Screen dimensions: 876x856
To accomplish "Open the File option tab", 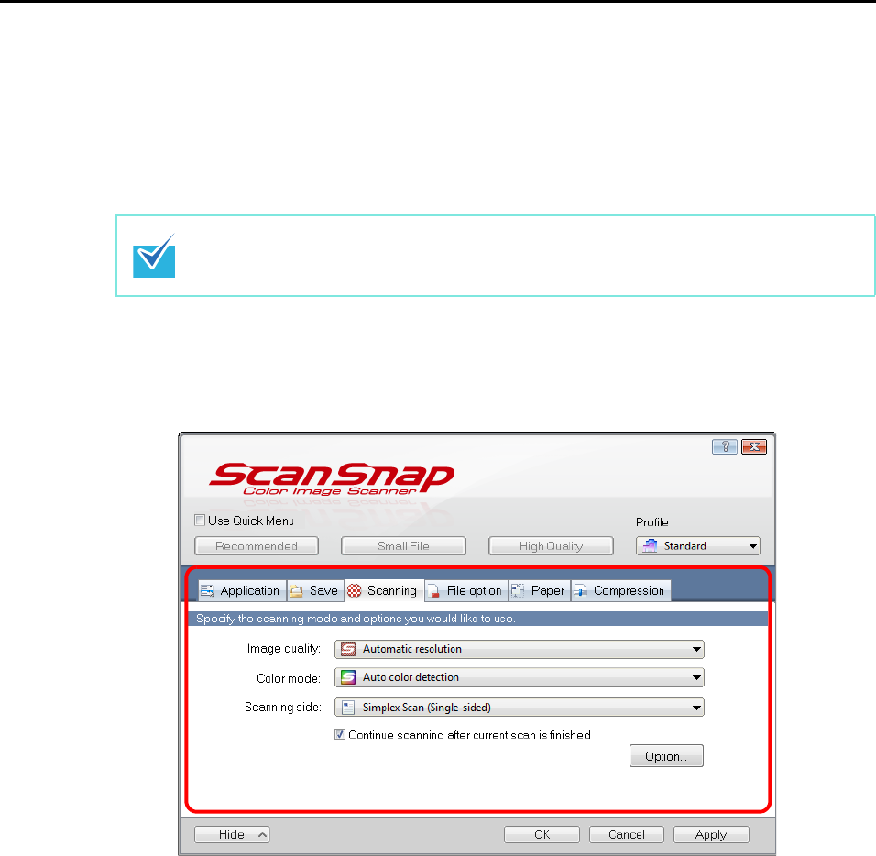I will pyautogui.click(x=465, y=590).
